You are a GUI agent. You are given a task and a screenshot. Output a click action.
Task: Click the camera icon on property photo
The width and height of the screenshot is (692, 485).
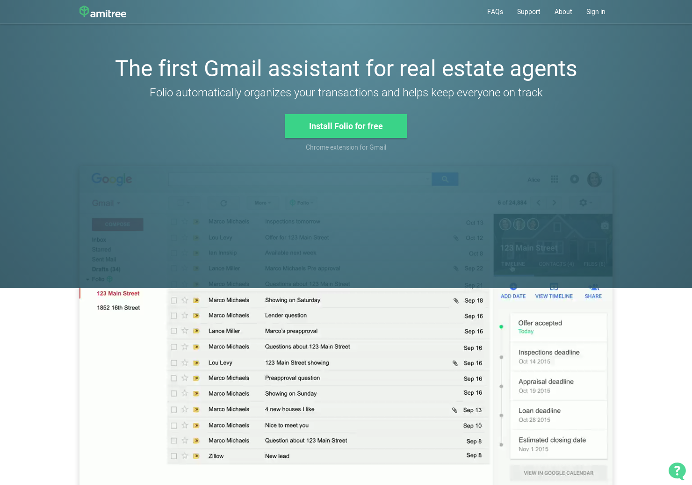[x=605, y=225]
